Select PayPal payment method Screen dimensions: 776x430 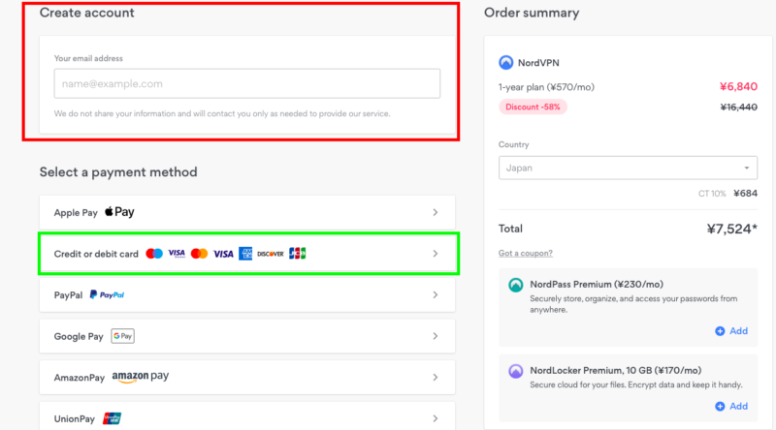click(247, 295)
